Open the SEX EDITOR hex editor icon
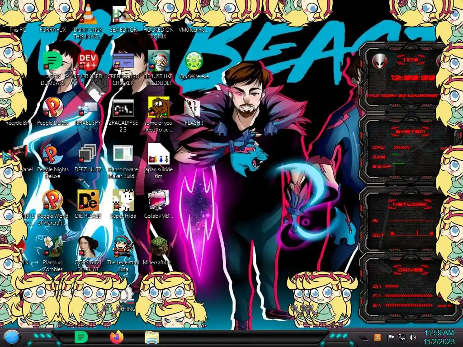463x347 pixels. point(123,15)
